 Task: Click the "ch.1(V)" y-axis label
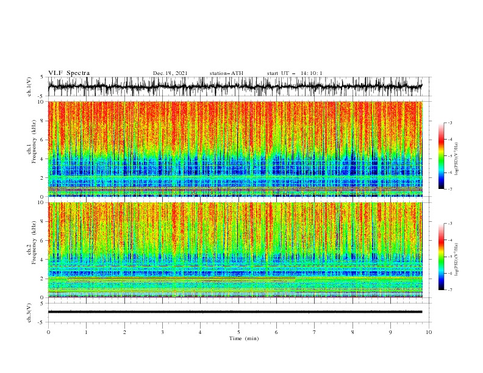[29, 87]
